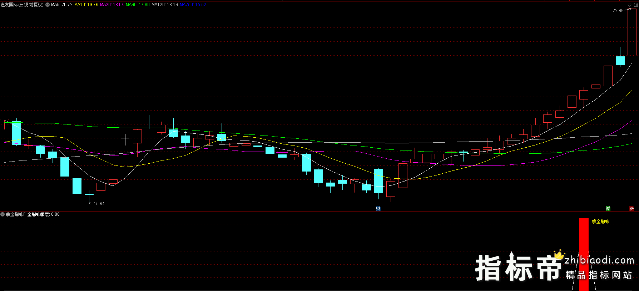Click the MA5: 20.72 legend label
This screenshot has width=639, height=291.
coord(62,5)
